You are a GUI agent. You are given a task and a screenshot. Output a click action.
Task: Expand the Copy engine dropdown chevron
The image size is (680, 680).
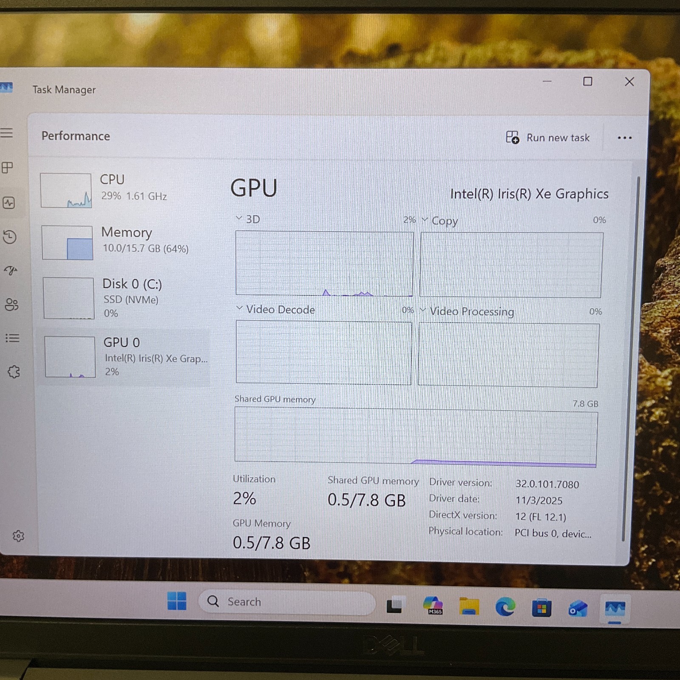click(425, 220)
